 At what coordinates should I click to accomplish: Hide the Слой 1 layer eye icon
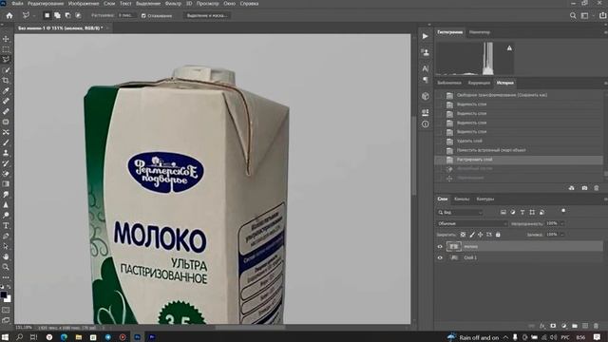click(440, 257)
